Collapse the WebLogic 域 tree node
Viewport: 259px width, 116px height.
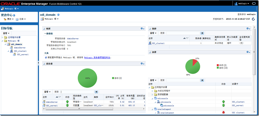(2, 41)
